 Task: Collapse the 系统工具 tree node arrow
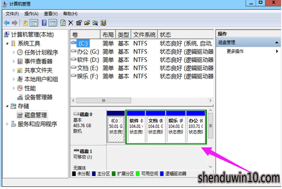click(7, 43)
